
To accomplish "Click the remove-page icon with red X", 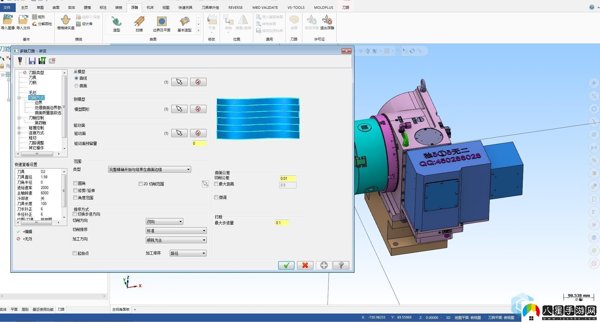I will 52,61.
